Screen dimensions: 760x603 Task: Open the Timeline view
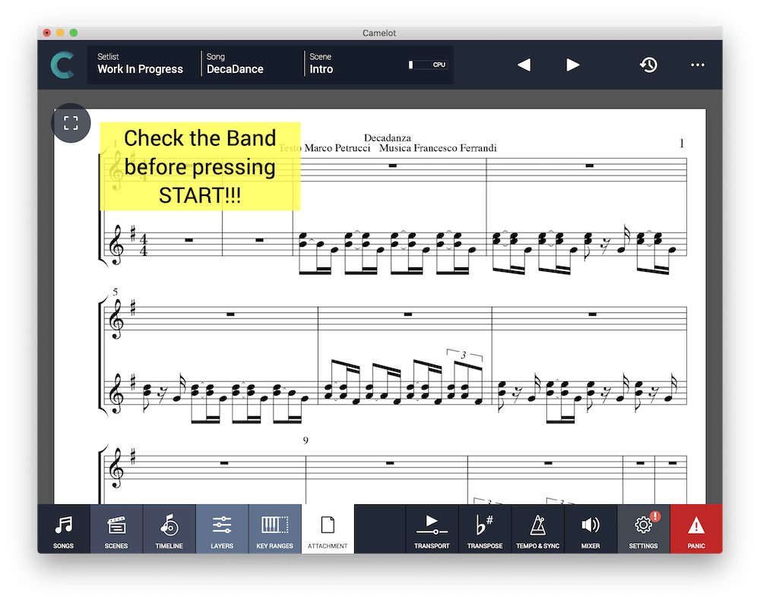click(169, 529)
